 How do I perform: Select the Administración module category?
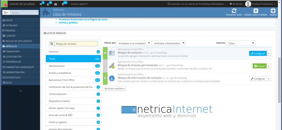tap(73, 66)
